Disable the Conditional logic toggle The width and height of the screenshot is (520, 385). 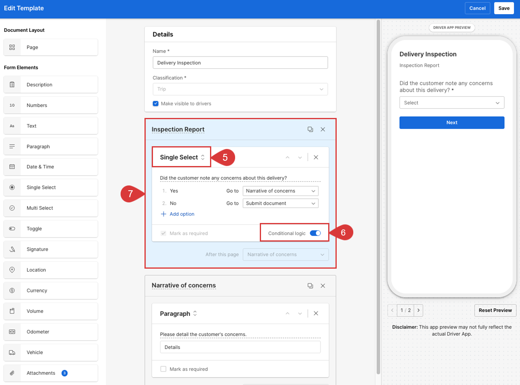(x=315, y=233)
